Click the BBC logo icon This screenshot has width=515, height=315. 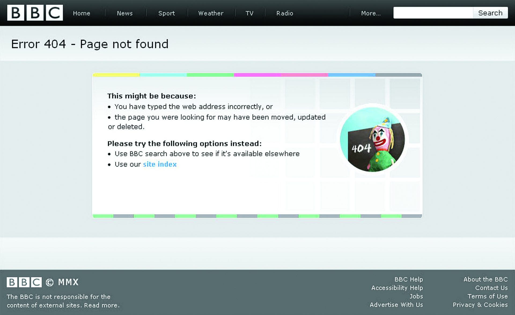pyautogui.click(x=33, y=13)
